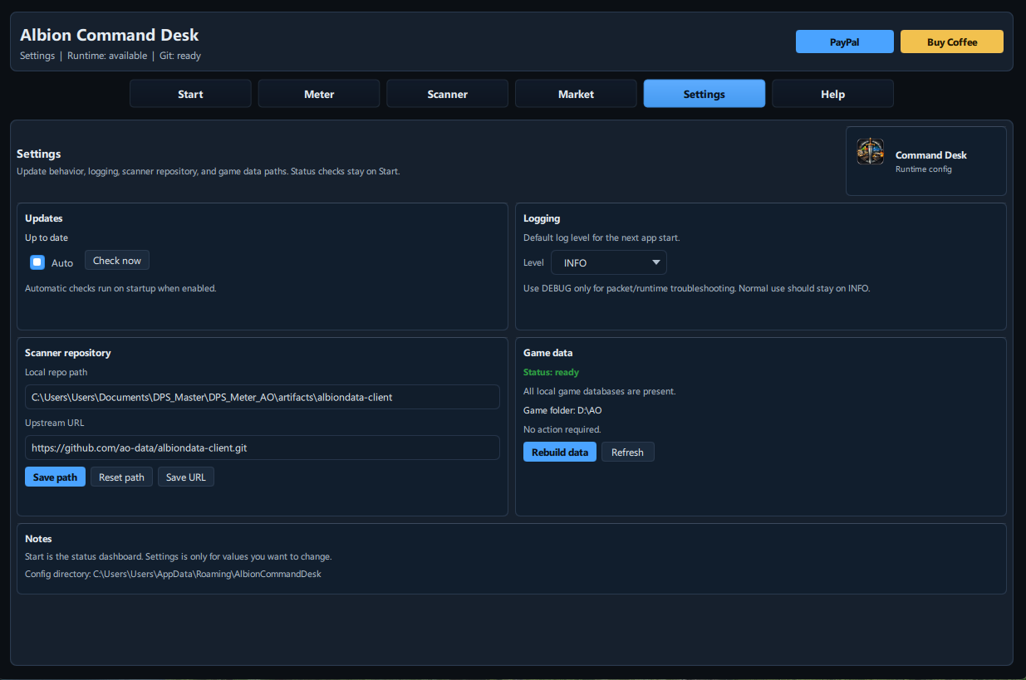This screenshot has height=680, width=1026.
Task: Open the Help tab
Action: click(x=832, y=93)
